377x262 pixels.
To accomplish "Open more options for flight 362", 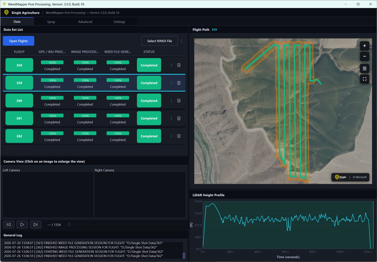I will [171, 136].
